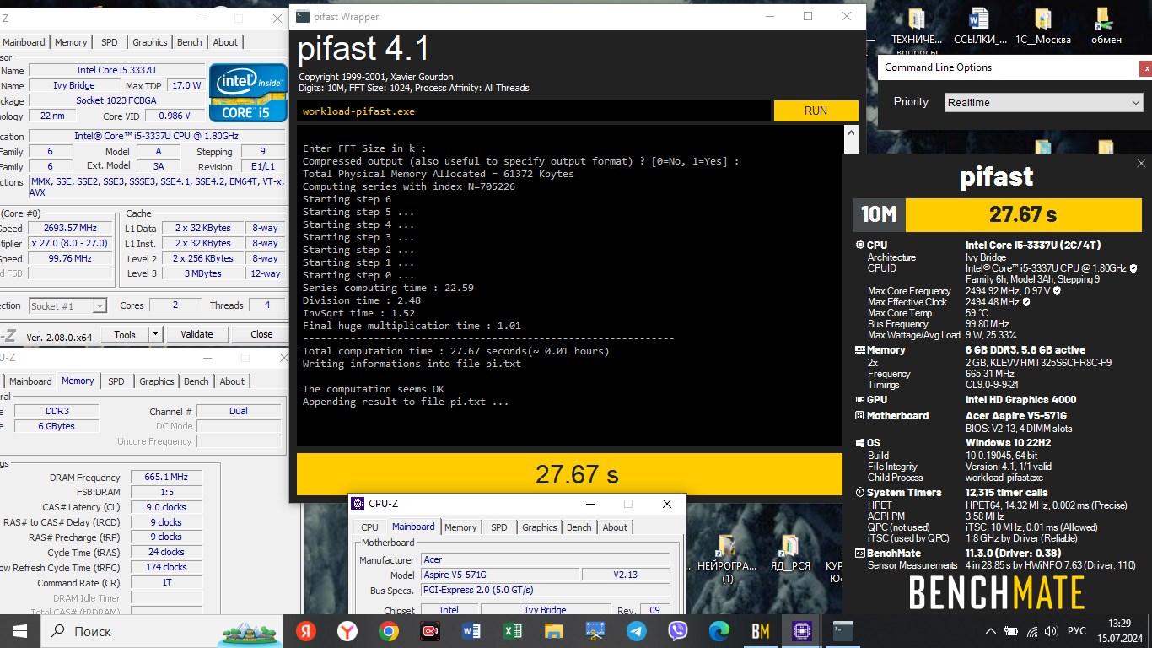Start the benchmark with the yellow RUN button
The width and height of the screenshot is (1152, 648).
(816, 111)
